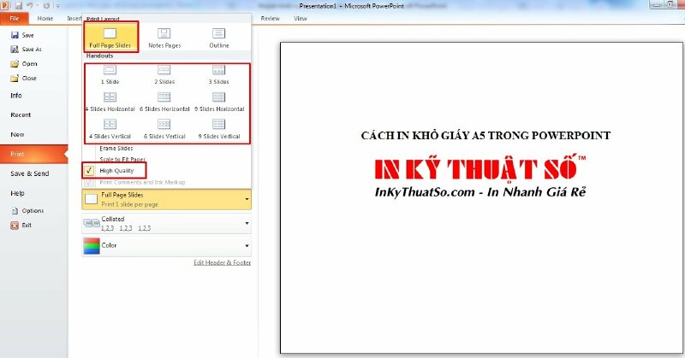The height and width of the screenshot is (358, 685).
Task: Select 6 Slides Horizontal handout
Action: point(164,102)
